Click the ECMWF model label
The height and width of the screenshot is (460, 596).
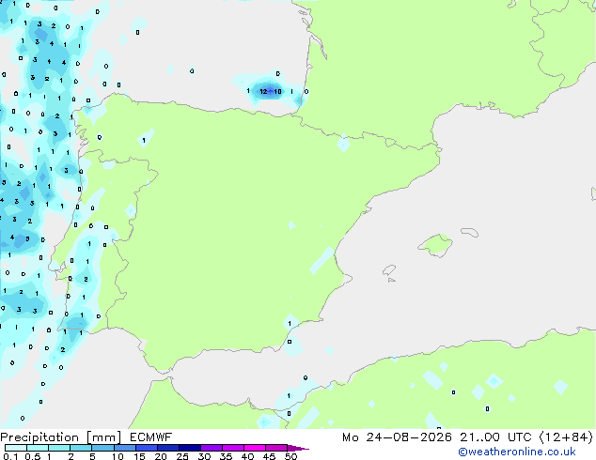(151, 437)
